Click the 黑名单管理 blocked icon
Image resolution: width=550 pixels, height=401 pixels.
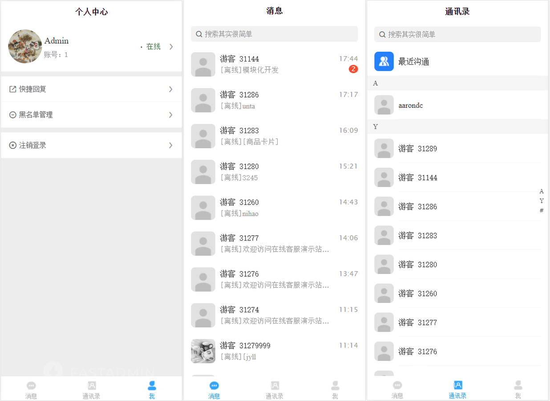12,115
